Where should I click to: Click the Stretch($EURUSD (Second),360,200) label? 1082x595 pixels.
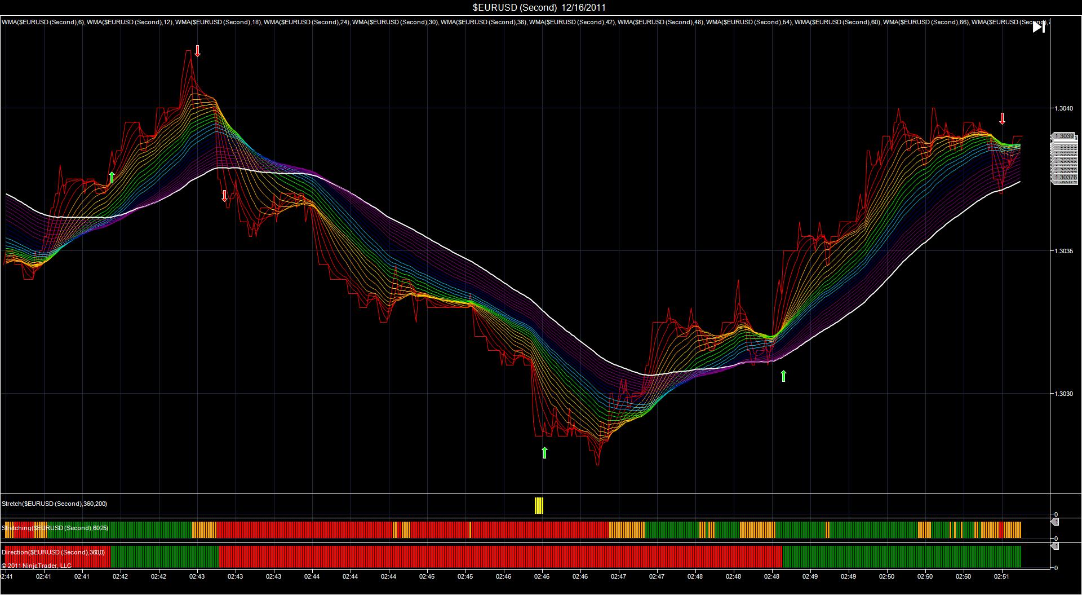(54, 504)
